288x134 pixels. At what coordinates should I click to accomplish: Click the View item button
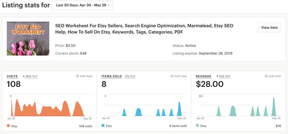click(x=269, y=28)
